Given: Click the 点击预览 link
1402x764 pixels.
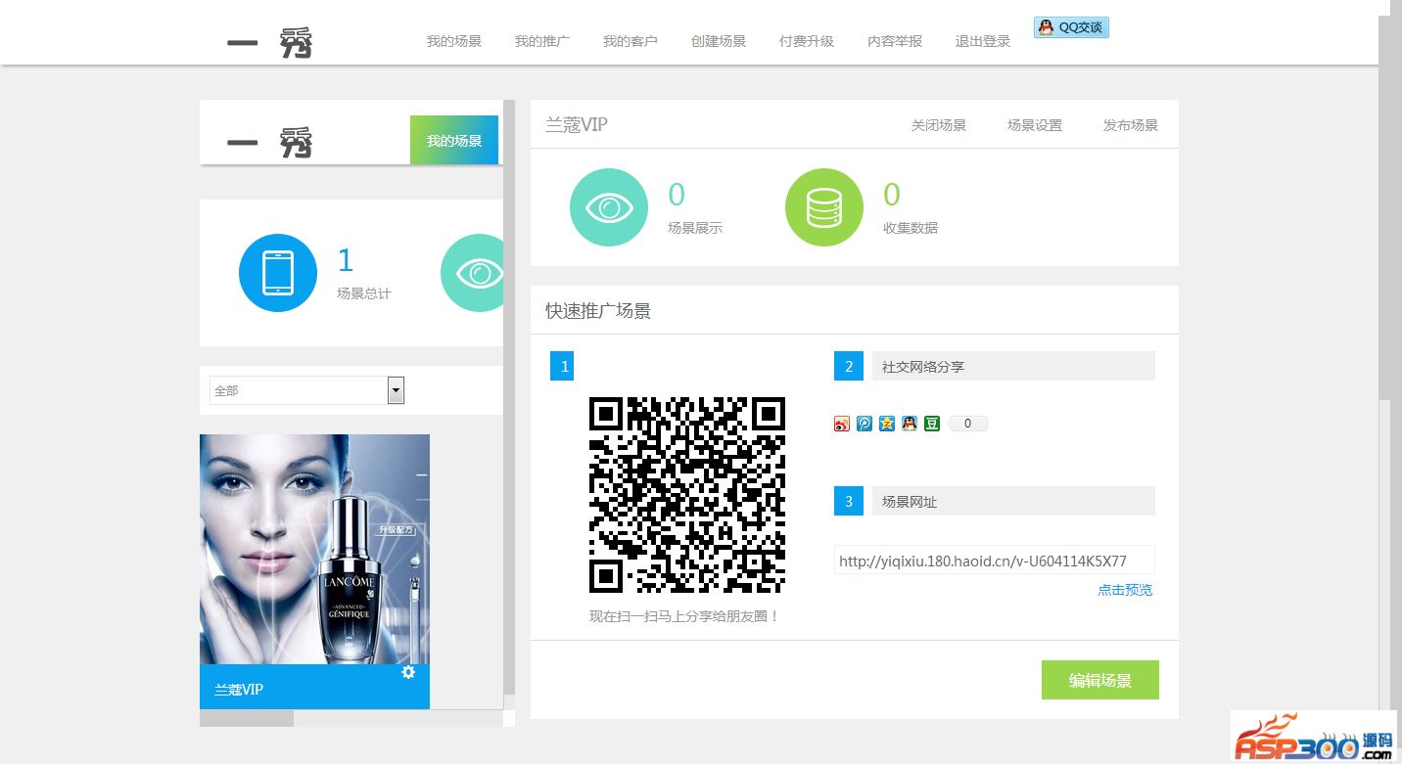Looking at the screenshot, I should point(1125,590).
